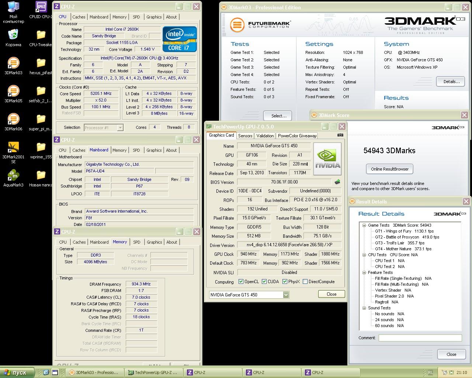Viewport: 472px width, 378px height.
Task: Click the show desktop quick launch icon
Action: 55,372
